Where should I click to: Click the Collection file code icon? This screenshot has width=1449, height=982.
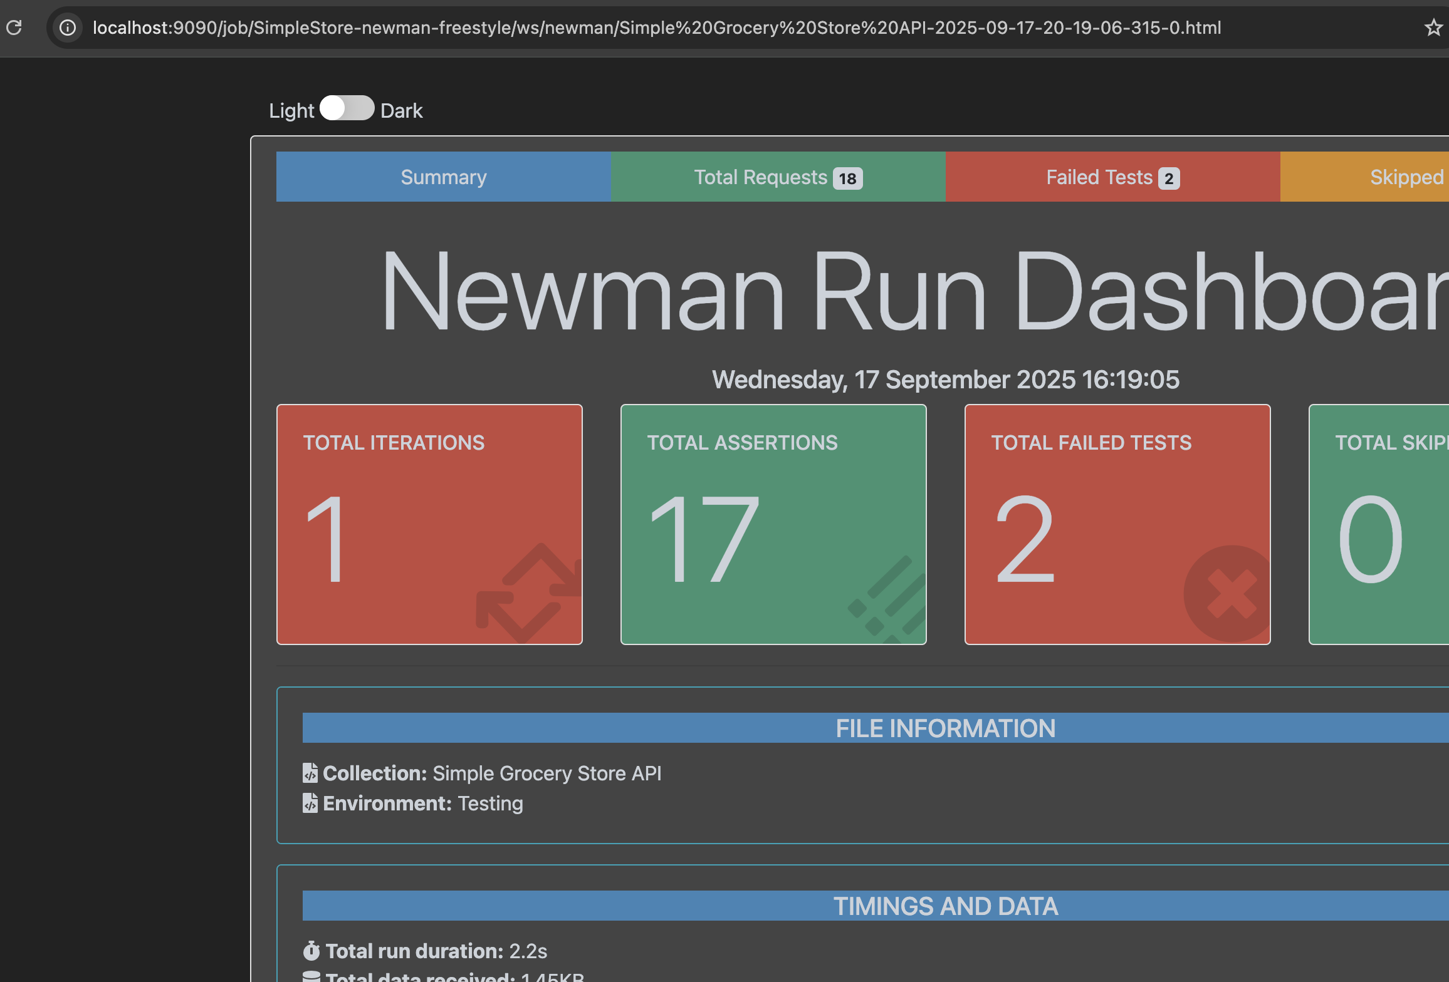click(310, 773)
